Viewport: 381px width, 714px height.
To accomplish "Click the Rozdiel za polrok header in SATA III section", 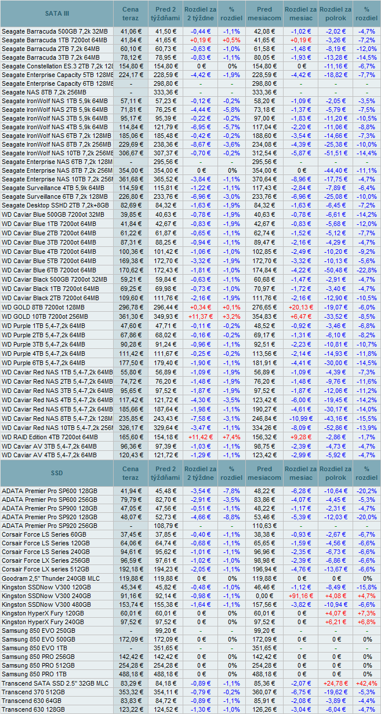I will tap(336, 13).
